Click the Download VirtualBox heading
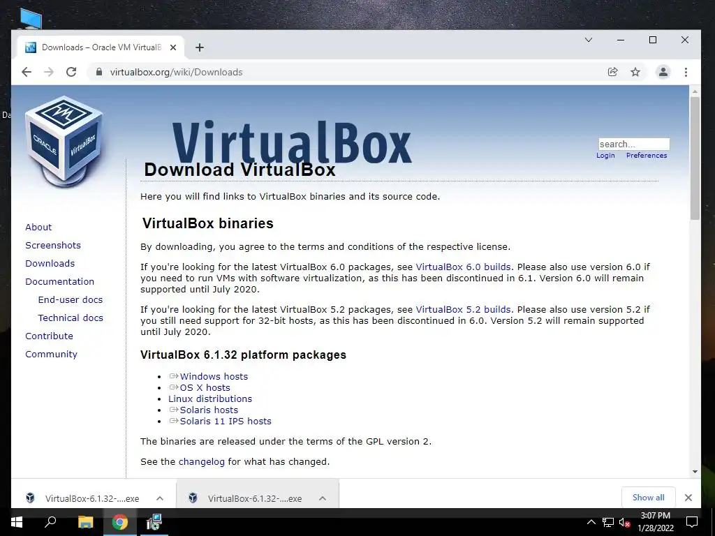 click(x=240, y=170)
